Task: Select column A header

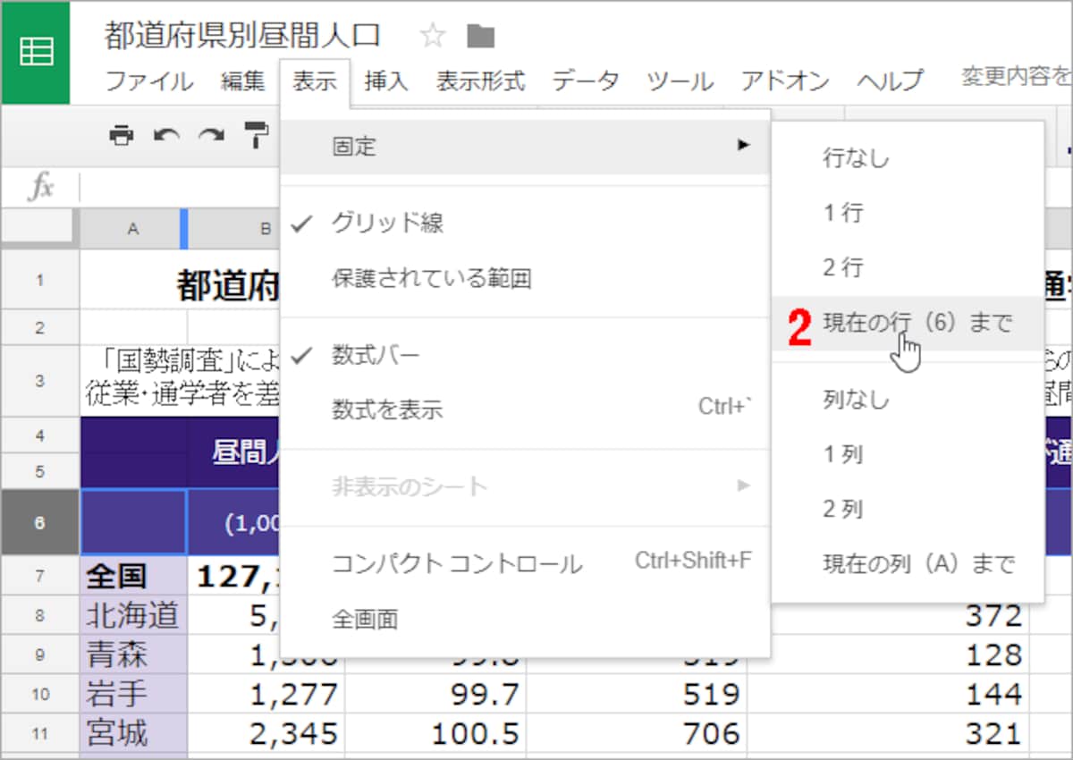Action: coord(132,229)
